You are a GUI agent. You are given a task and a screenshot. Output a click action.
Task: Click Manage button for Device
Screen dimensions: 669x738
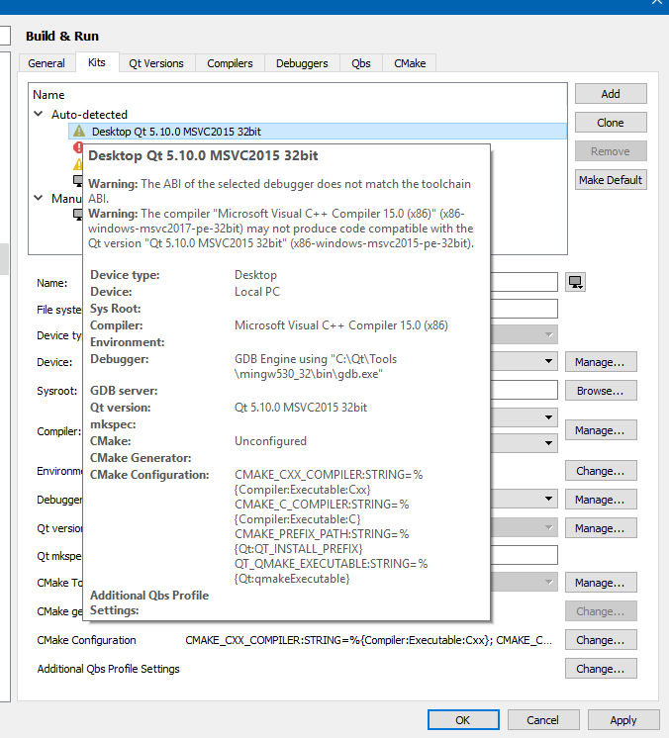pyautogui.click(x=601, y=362)
